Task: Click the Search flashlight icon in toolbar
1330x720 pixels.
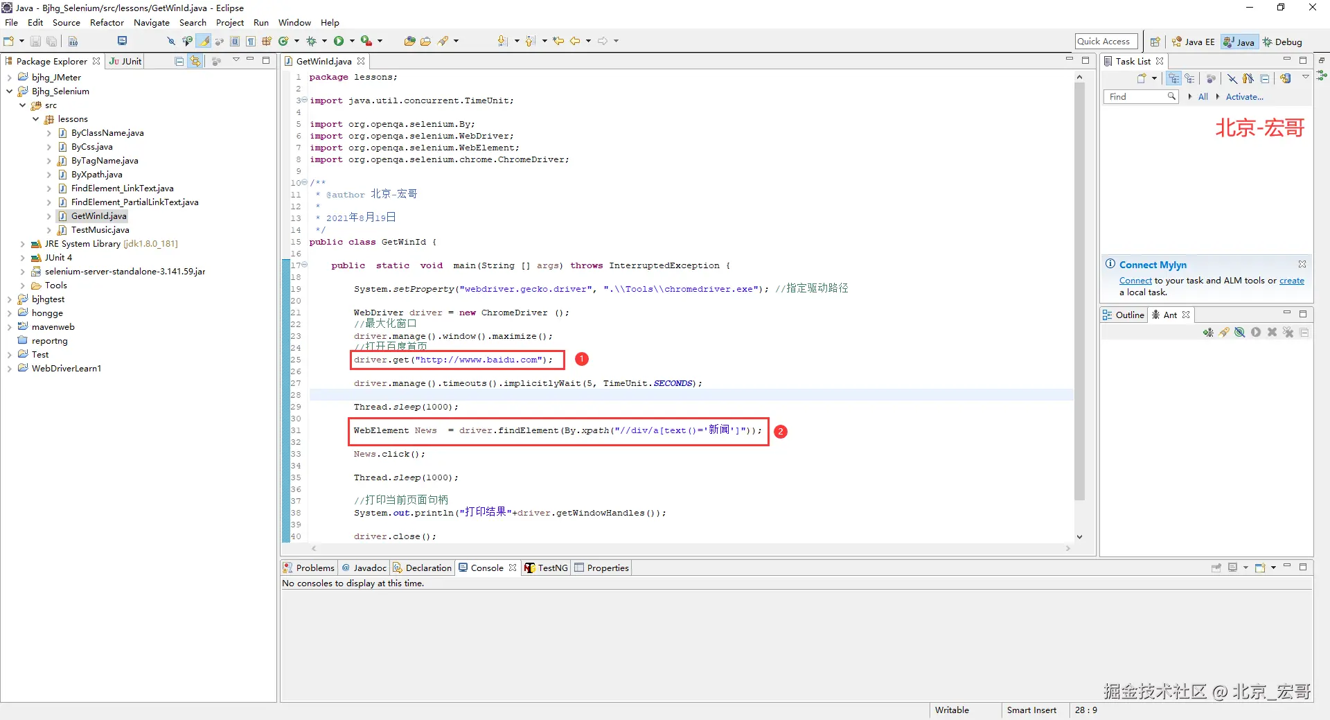Action: [x=443, y=42]
